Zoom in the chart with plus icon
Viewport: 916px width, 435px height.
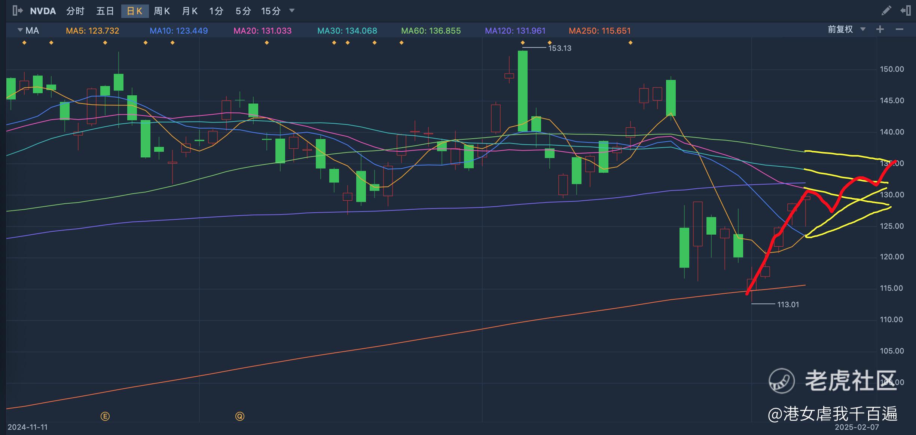(880, 29)
